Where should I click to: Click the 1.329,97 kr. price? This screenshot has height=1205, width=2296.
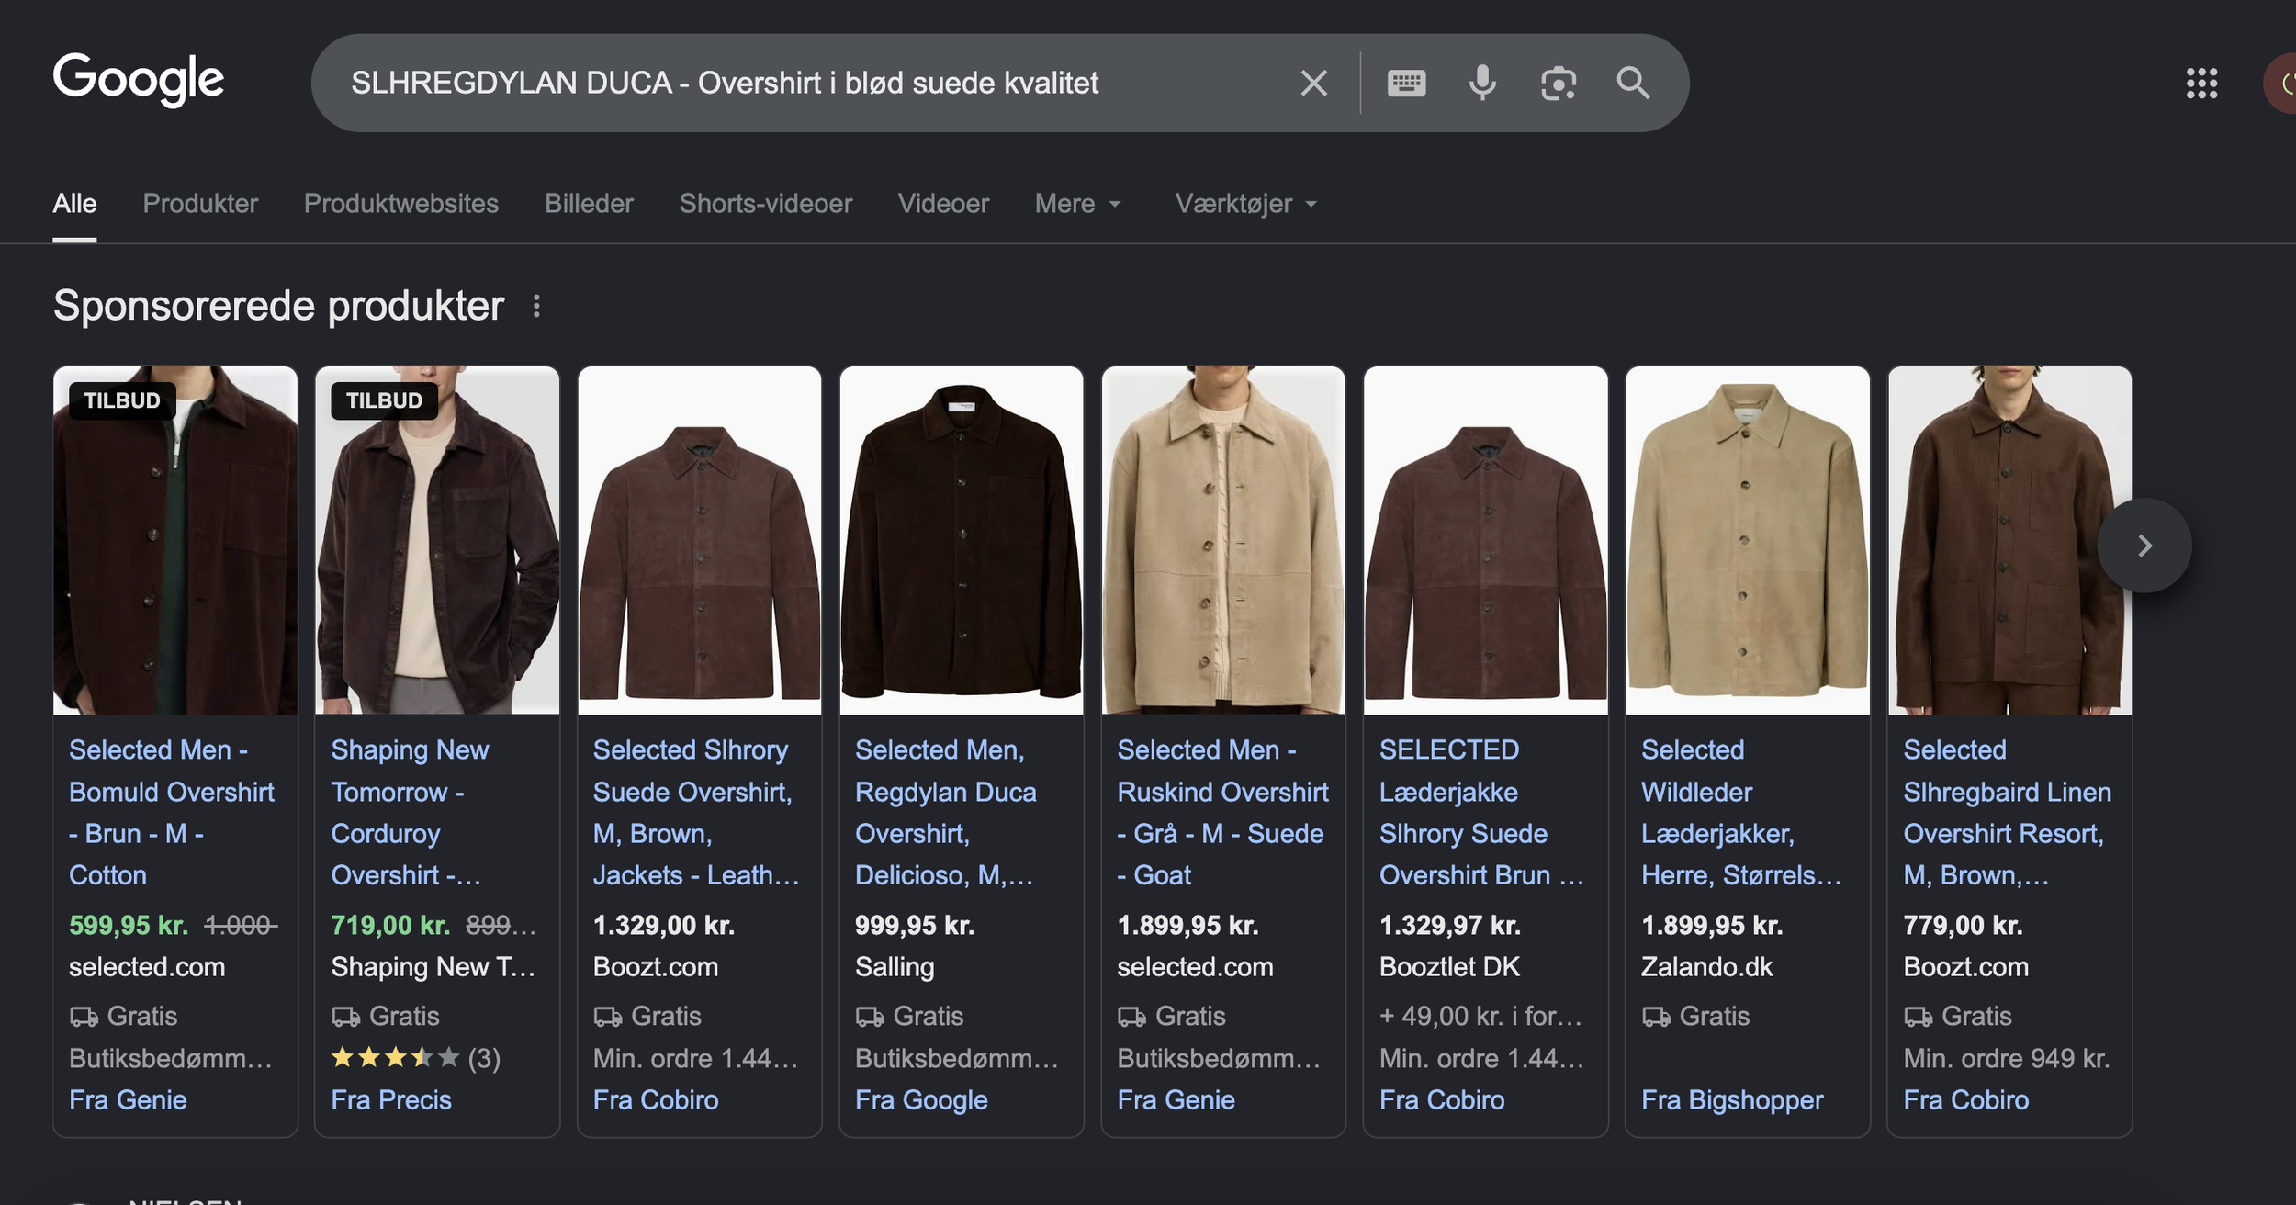1450,925
